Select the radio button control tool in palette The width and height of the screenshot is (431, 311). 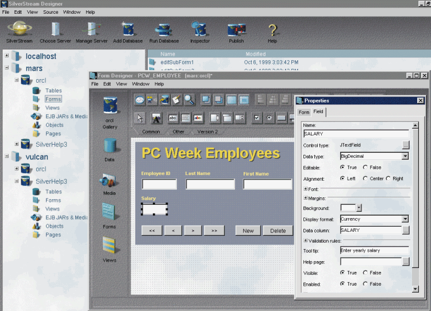[269, 118]
